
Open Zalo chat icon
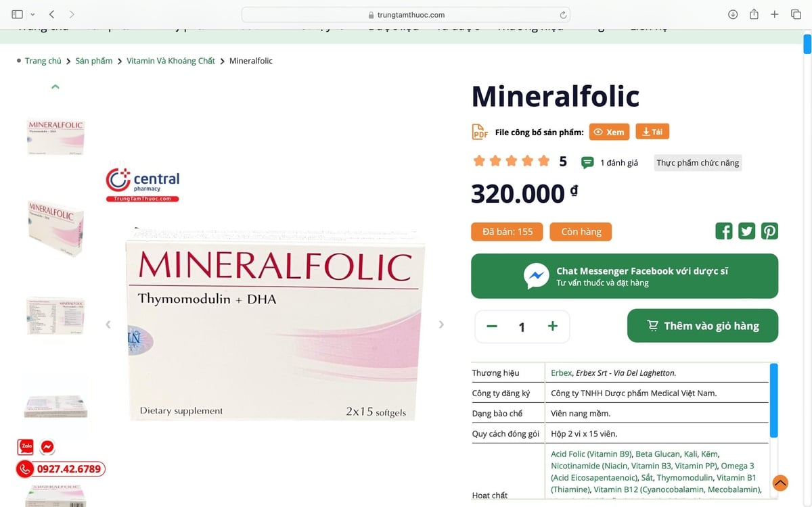(x=26, y=447)
